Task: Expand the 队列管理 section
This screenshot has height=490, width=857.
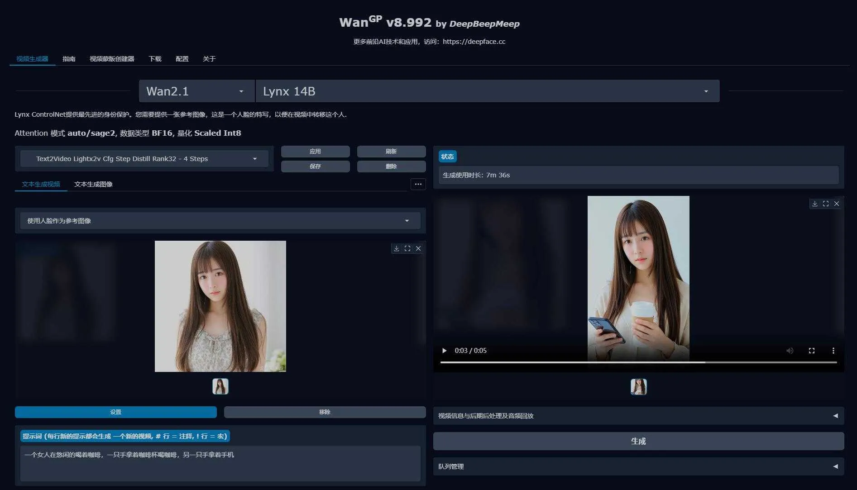Action: pyautogui.click(x=638, y=466)
